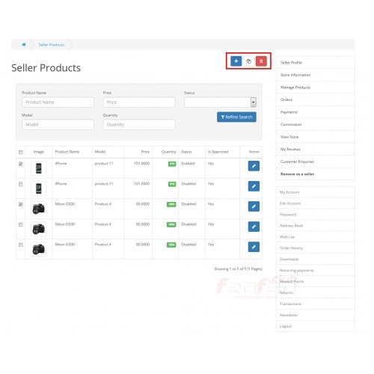Click the red delete trash icon
374x374 pixels.
point(261,61)
